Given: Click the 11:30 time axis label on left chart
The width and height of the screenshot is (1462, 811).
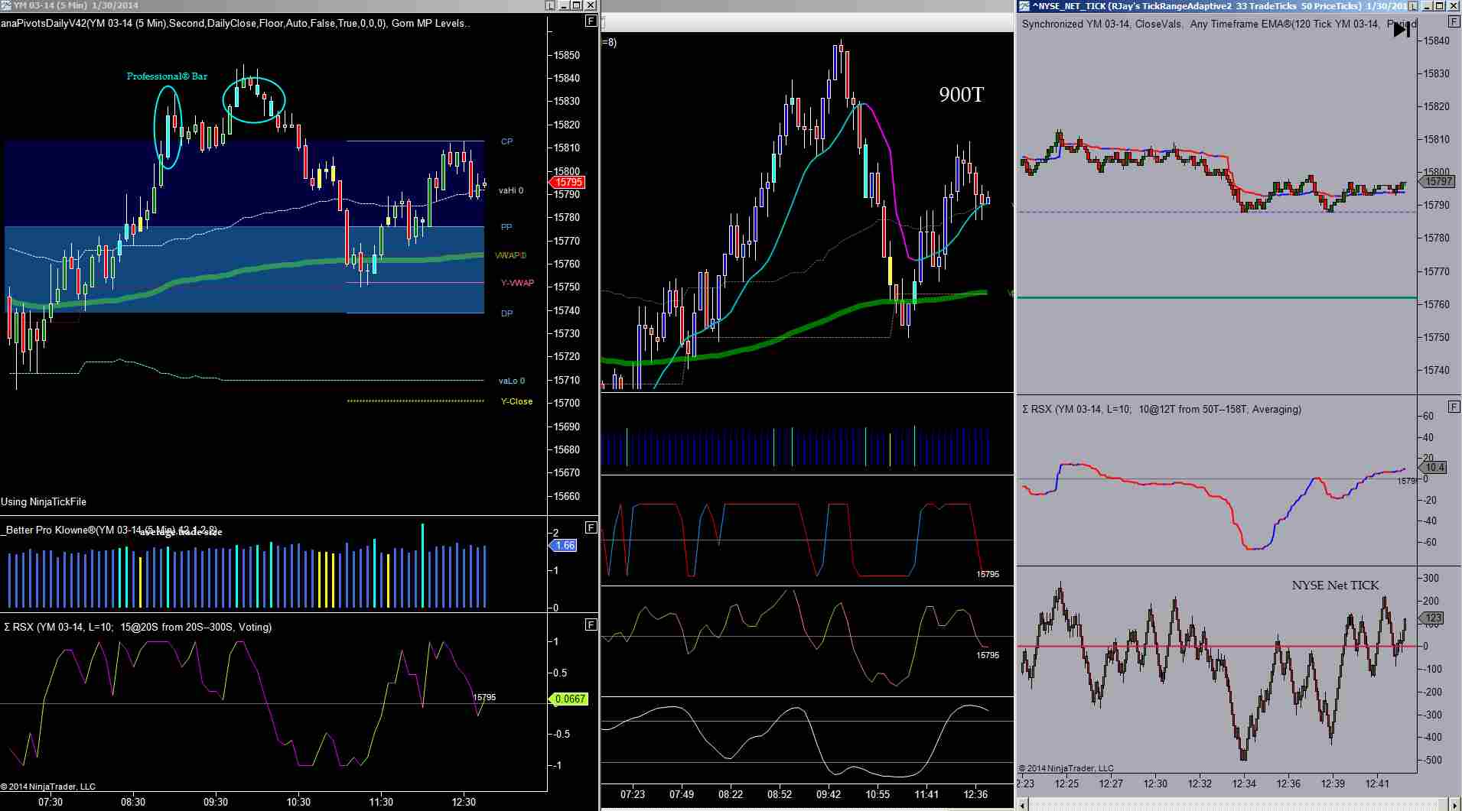Looking at the screenshot, I should tap(381, 802).
